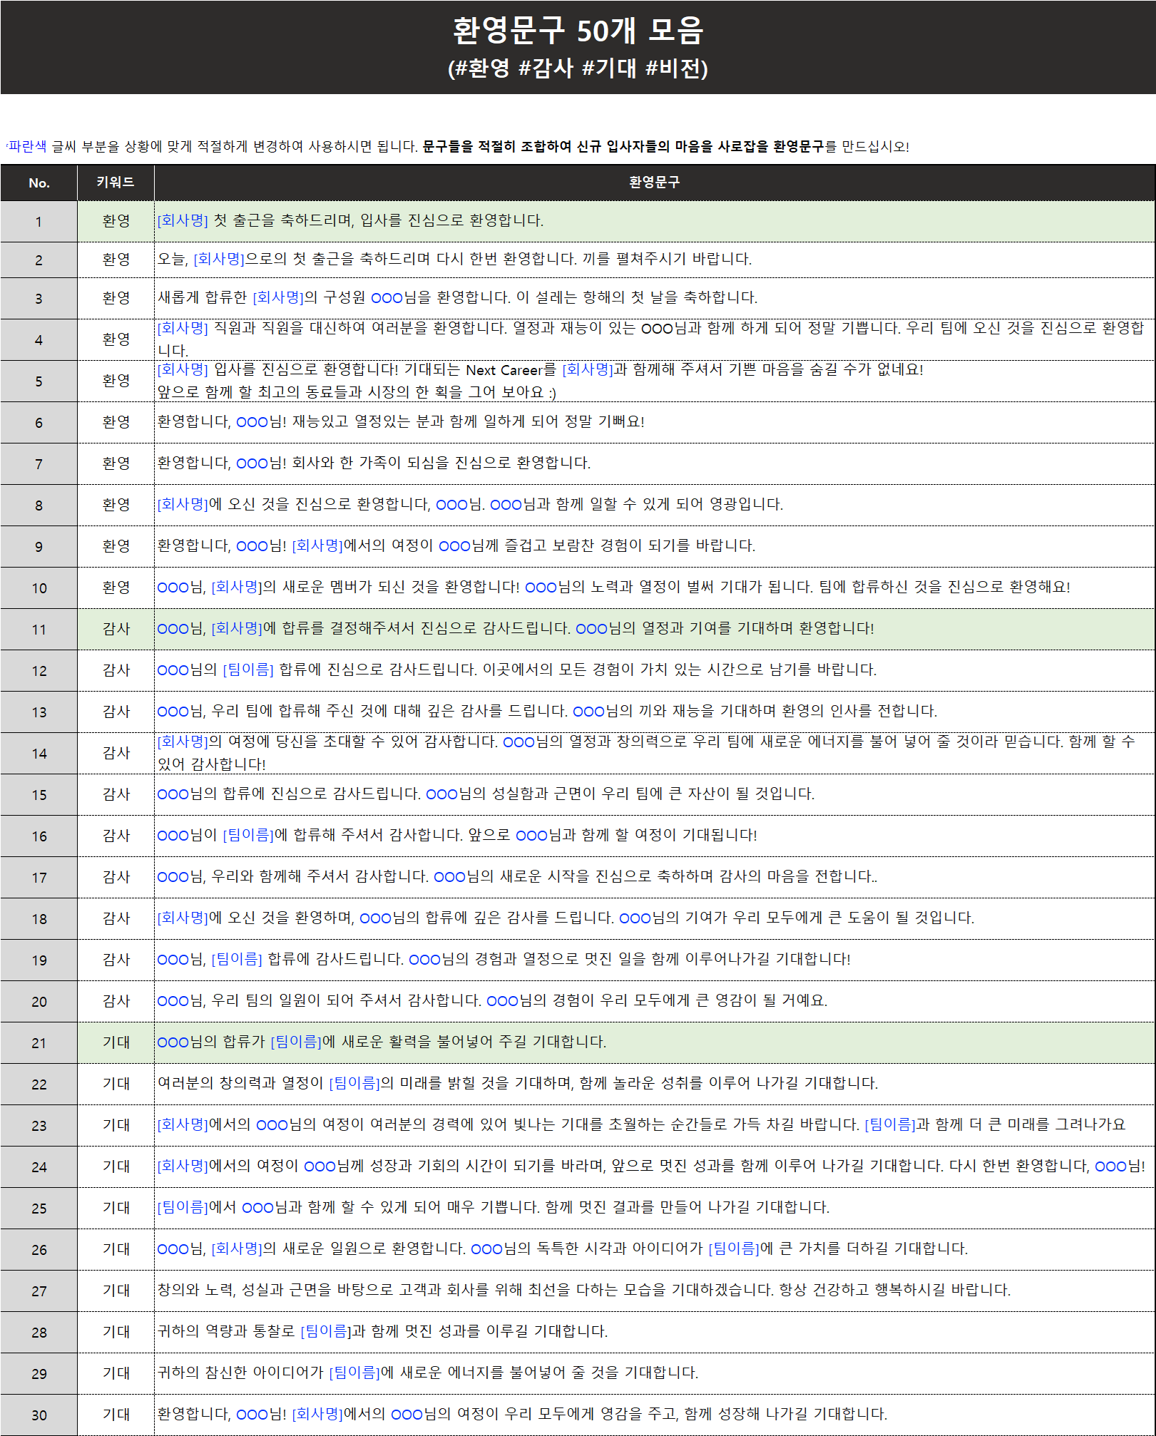
Task: Click the blue '[팀이름]' text in row 12
Action: point(248,670)
